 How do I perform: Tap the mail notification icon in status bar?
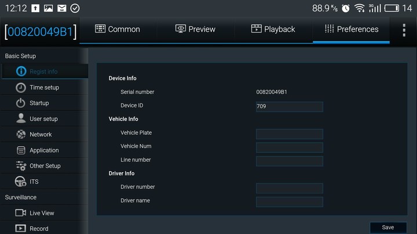(62, 8)
